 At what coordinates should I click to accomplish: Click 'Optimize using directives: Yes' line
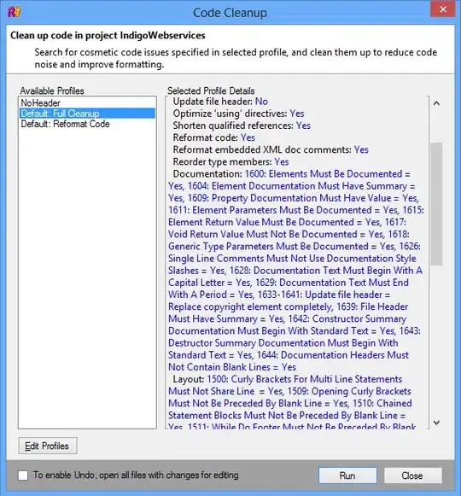(238, 114)
